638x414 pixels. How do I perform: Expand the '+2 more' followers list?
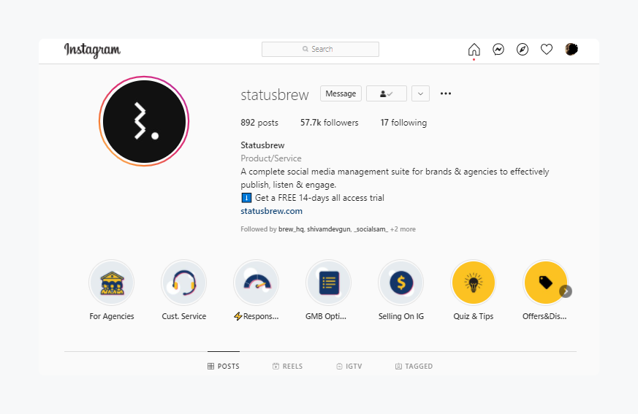coord(403,229)
